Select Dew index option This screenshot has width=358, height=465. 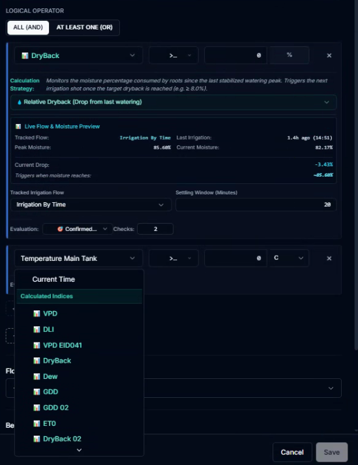click(79, 376)
